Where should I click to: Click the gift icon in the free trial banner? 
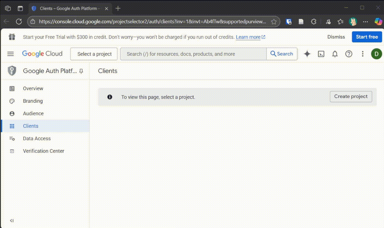pyautogui.click(x=12, y=37)
